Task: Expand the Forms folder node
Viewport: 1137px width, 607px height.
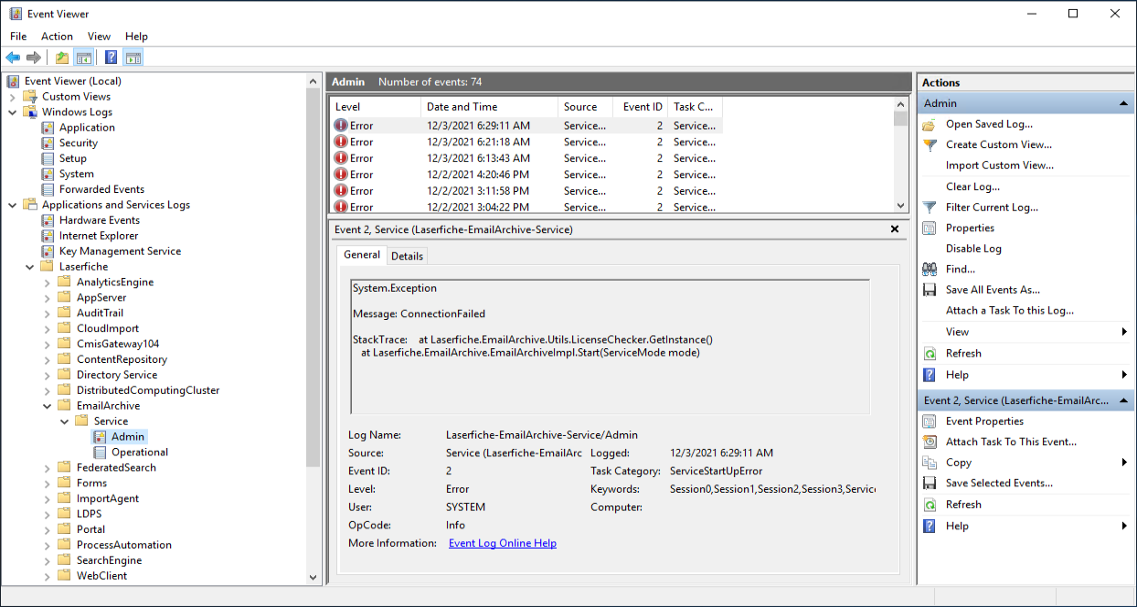Action: [x=48, y=484]
